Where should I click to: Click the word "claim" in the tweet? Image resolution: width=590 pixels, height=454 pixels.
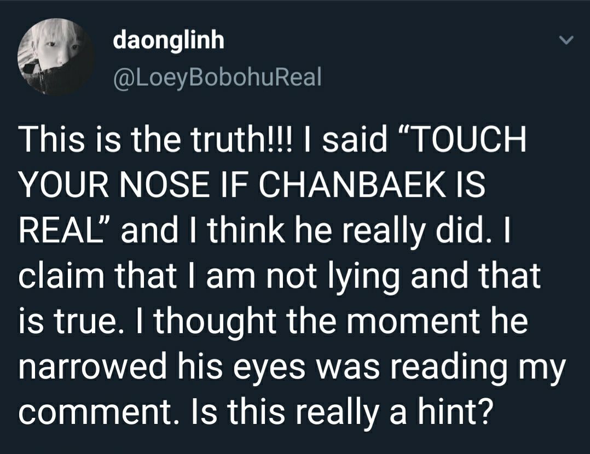click(x=61, y=275)
